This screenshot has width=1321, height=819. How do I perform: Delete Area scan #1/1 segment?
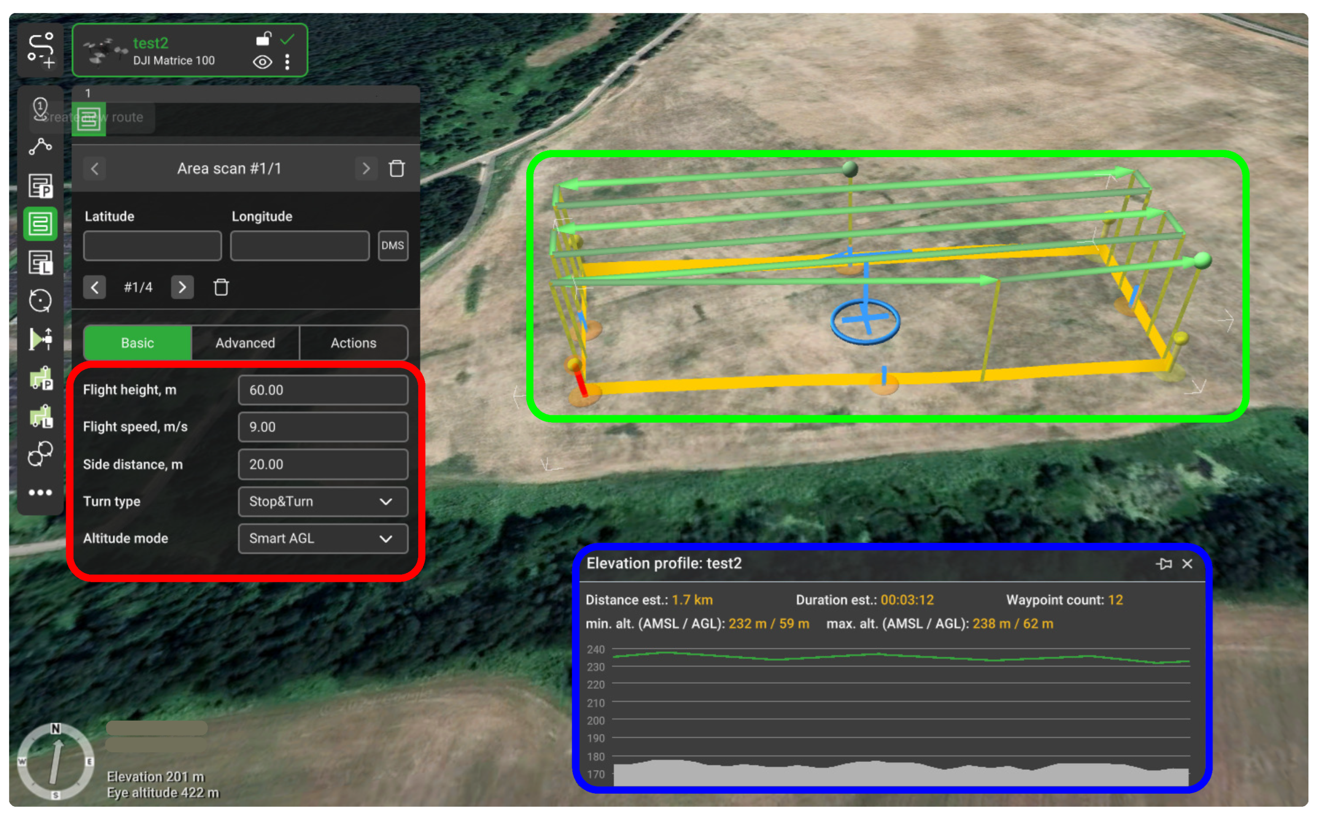coord(397,168)
